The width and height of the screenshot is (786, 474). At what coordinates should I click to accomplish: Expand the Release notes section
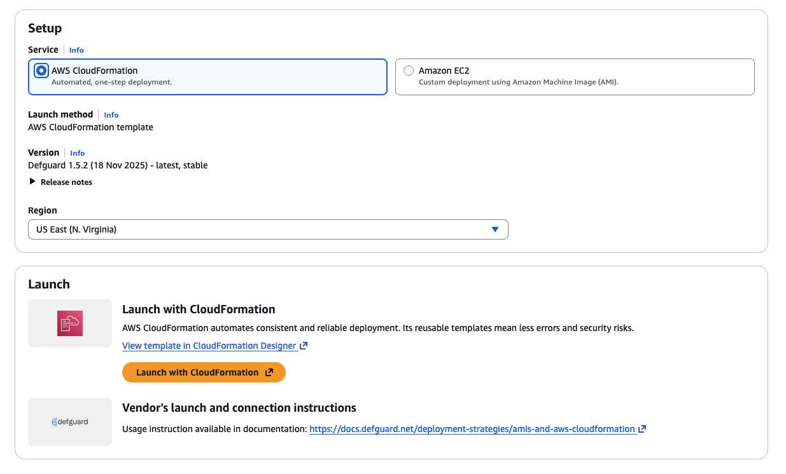click(x=66, y=182)
